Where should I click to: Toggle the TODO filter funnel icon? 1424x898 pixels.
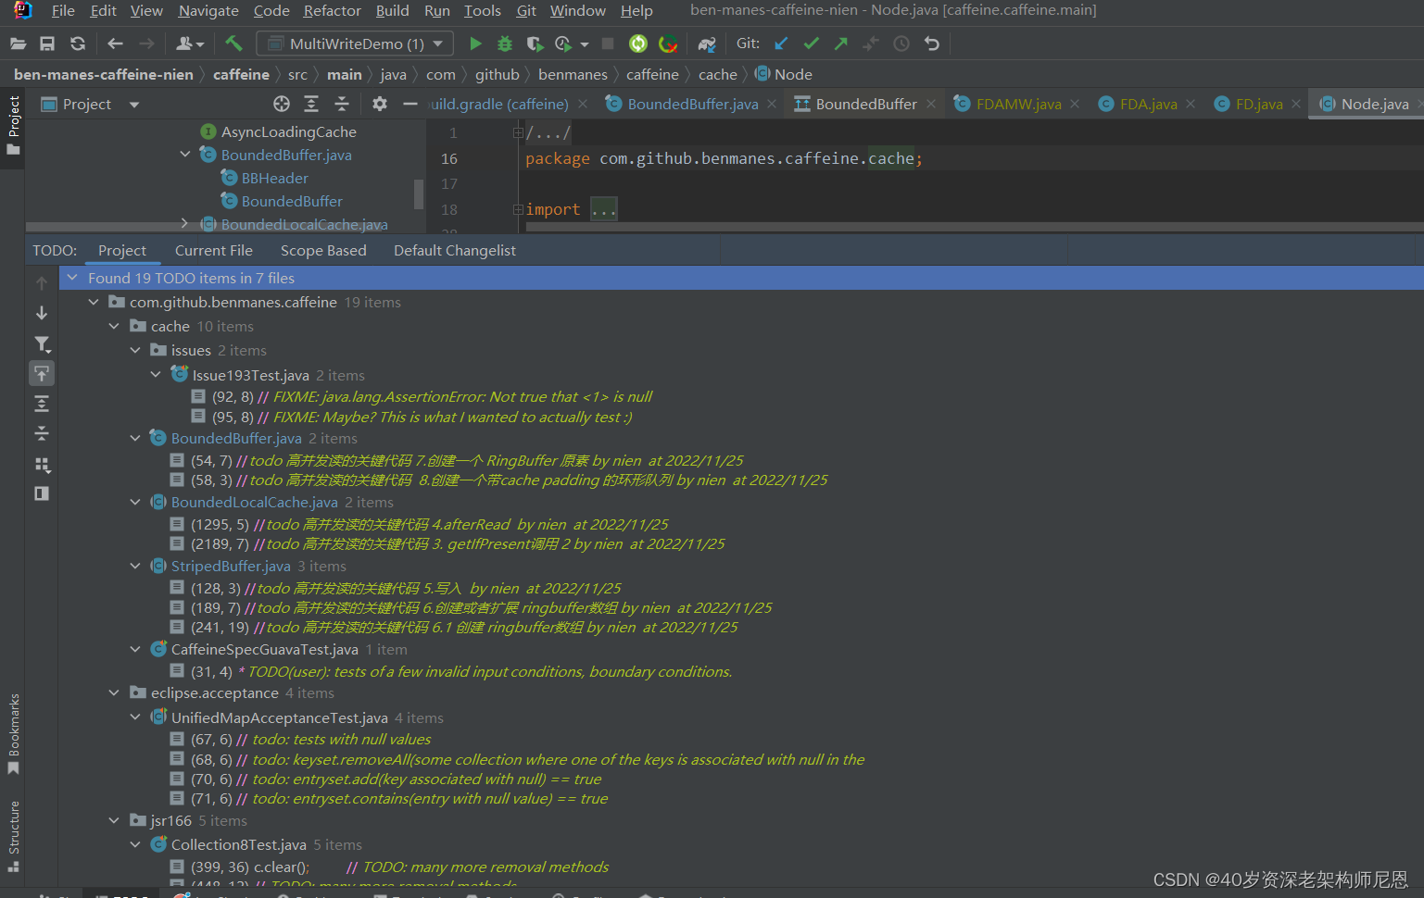coord(42,344)
